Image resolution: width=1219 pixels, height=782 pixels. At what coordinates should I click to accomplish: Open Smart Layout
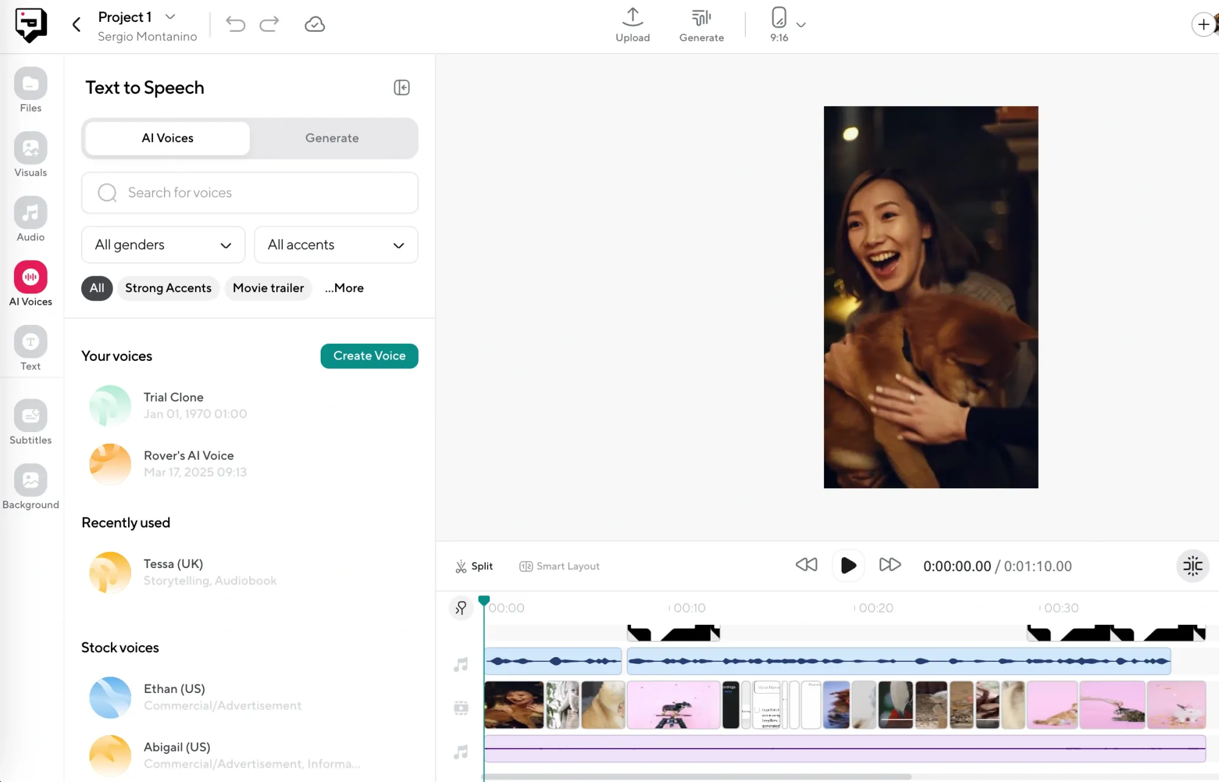point(559,566)
